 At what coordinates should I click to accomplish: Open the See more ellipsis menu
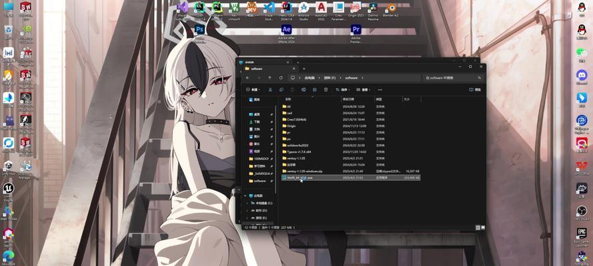click(380, 90)
